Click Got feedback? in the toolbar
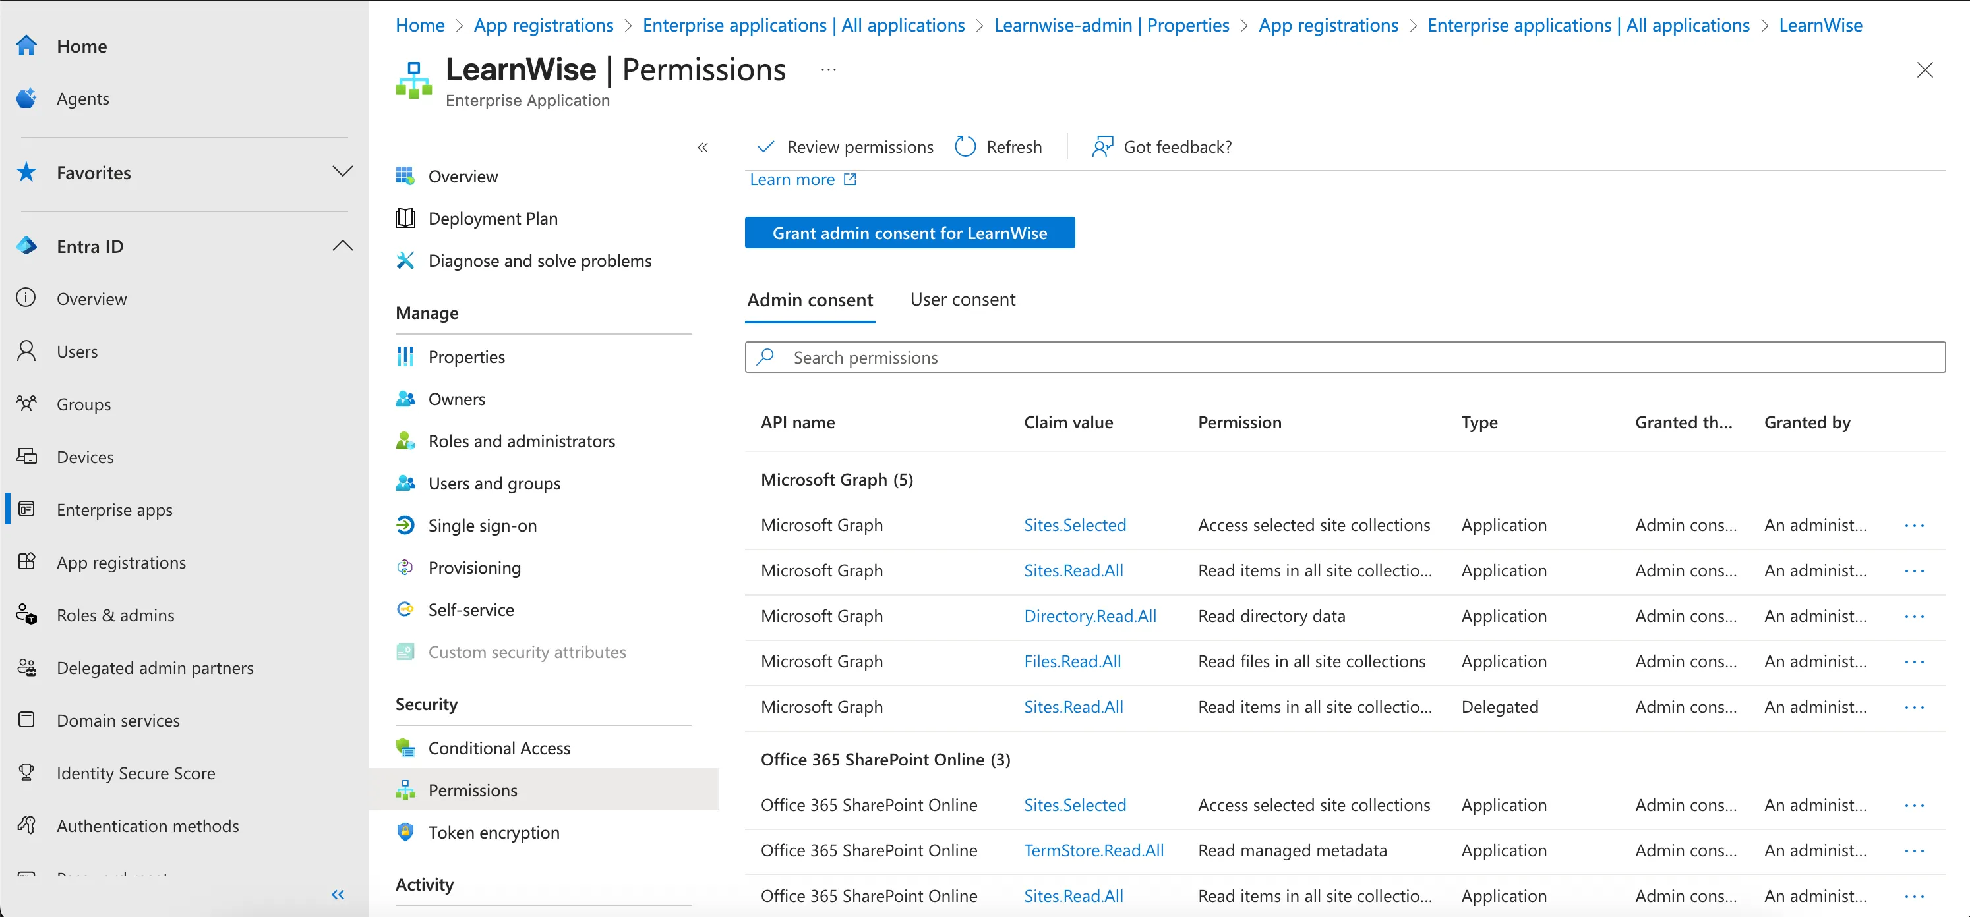 point(1162,147)
